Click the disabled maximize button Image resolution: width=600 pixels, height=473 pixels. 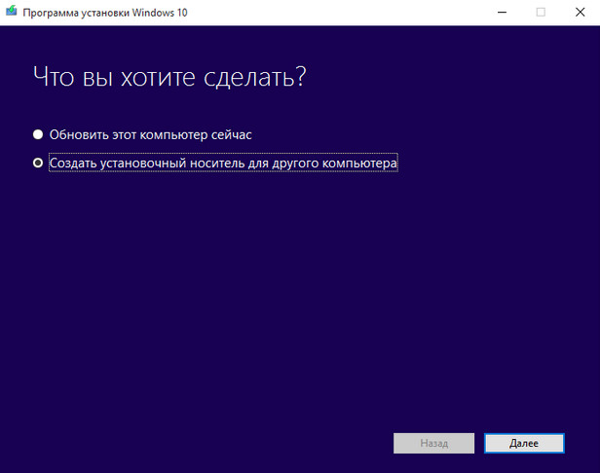[x=541, y=13]
